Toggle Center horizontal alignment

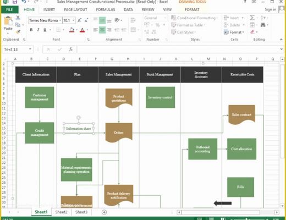[x=102, y=30]
